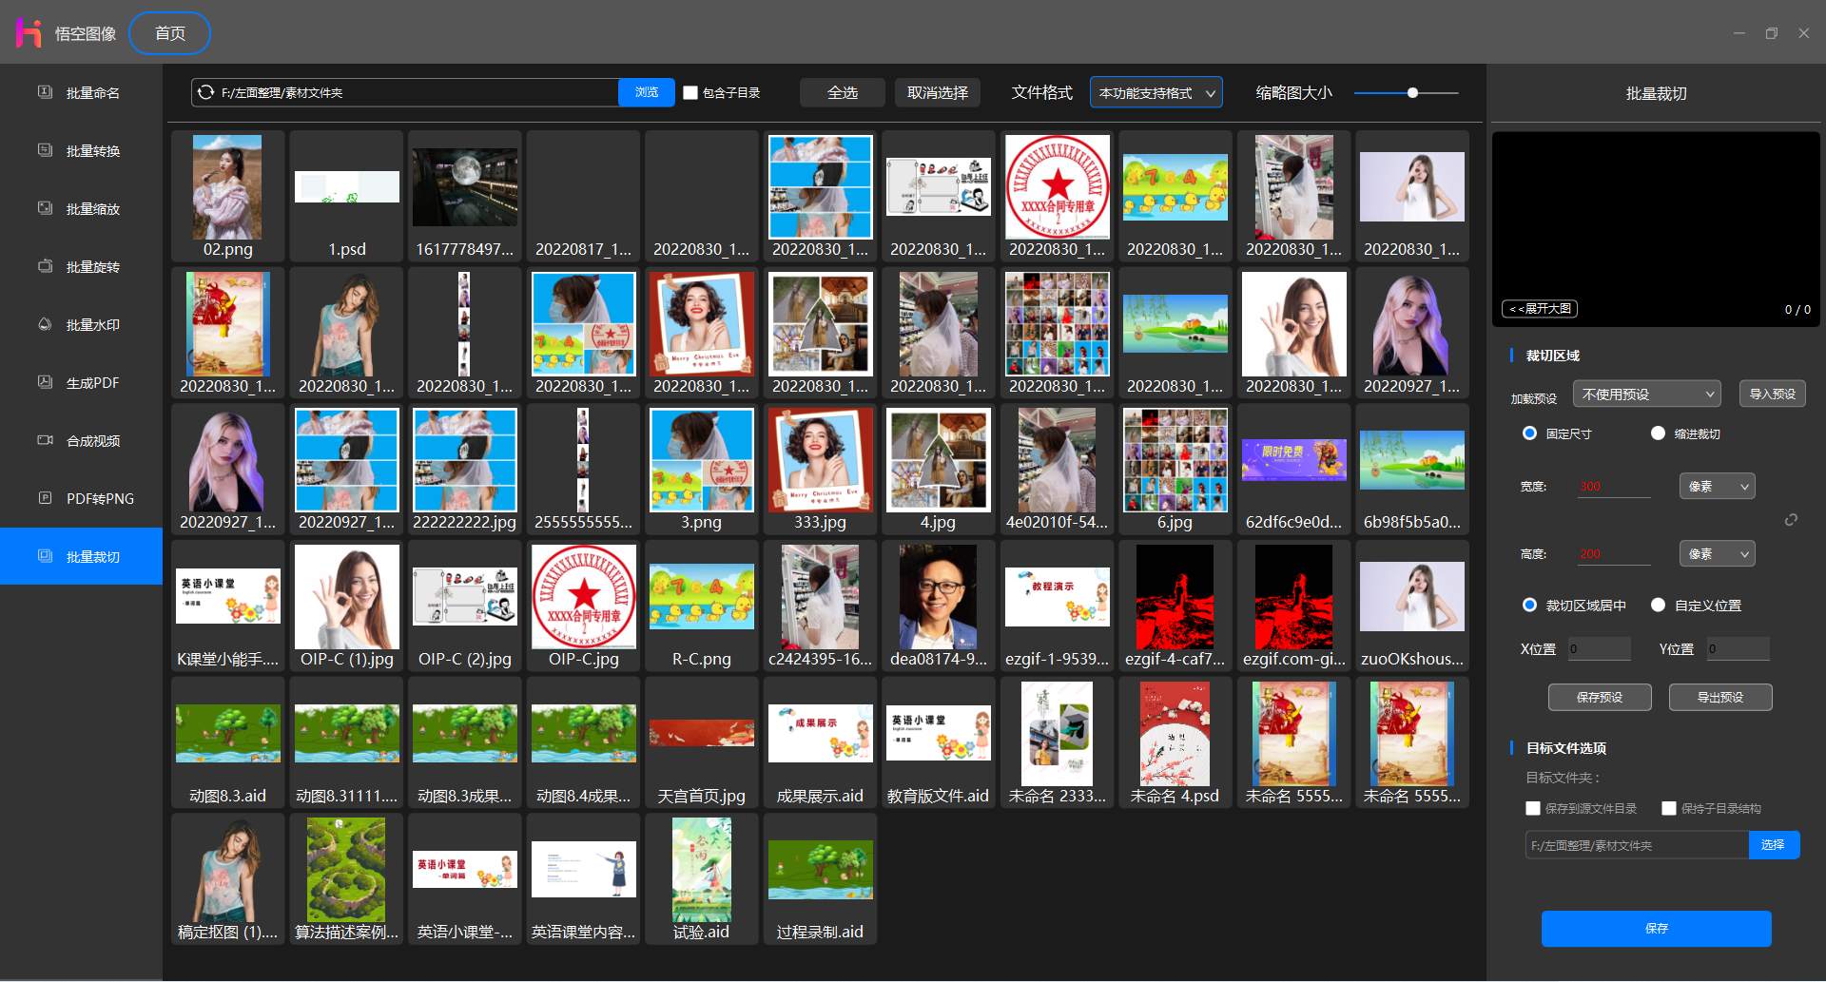This screenshot has height=982, width=1826.
Task: Open the 加载预设 dropdown
Action: (x=1646, y=394)
